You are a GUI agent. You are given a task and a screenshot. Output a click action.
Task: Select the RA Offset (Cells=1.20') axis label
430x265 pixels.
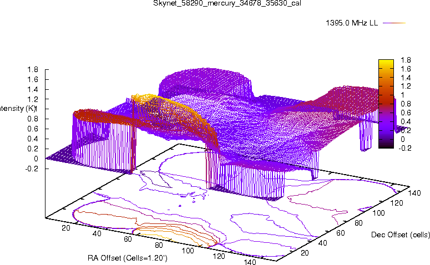point(128,258)
